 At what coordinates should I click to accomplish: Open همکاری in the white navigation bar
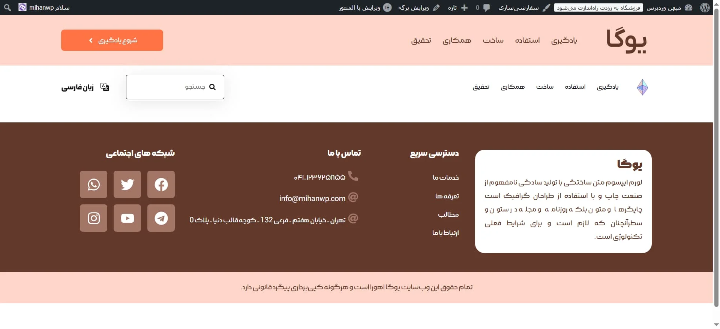click(513, 87)
